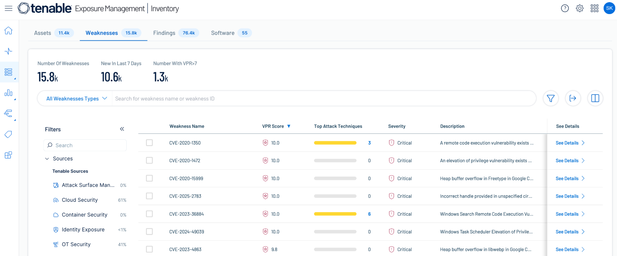Open the hamburger navigation menu
The image size is (617, 256).
8,8
